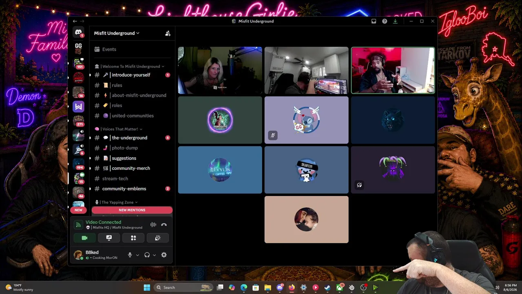Open the united-communities channel
This screenshot has height=294, width=522.
coord(132,116)
